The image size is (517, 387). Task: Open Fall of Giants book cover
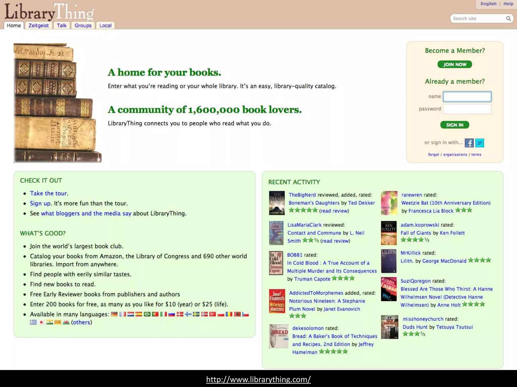pyautogui.click(x=389, y=233)
